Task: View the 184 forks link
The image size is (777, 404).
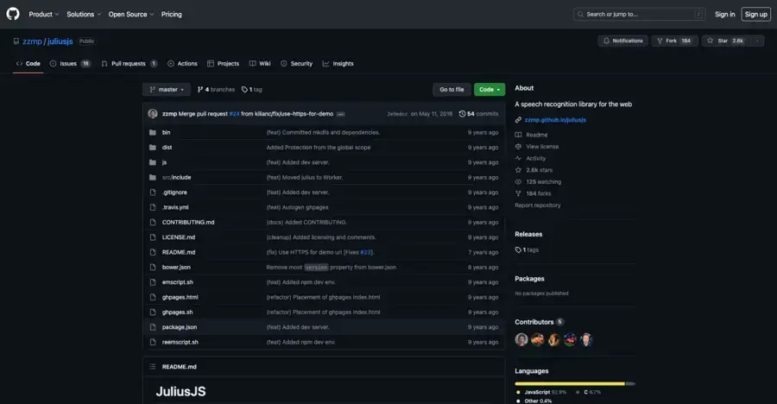Action: coord(534,193)
